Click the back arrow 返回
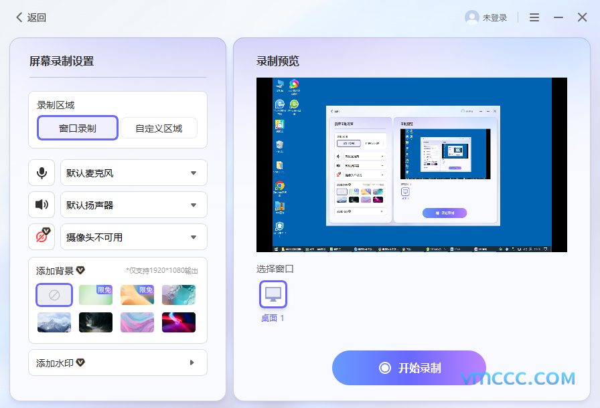Viewport: 600px width, 408px height. (x=31, y=18)
